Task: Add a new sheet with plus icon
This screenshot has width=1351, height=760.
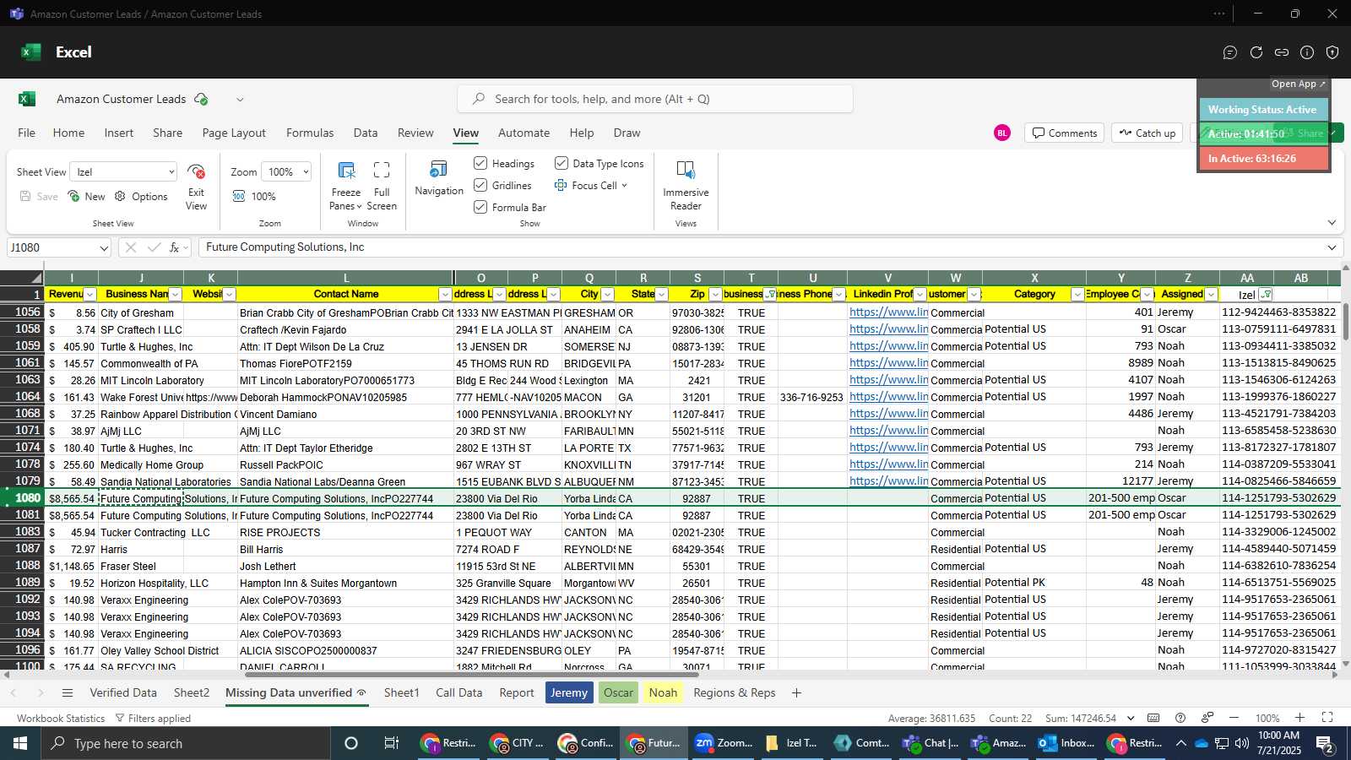Action: tap(796, 692)
